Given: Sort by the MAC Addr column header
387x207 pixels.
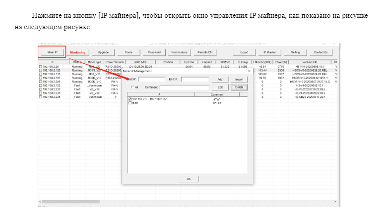Looking at the screenshot, I should [140, 62].
